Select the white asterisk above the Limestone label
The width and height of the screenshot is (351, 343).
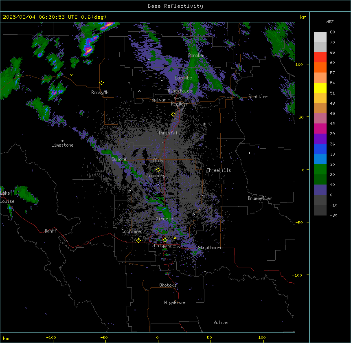point(62,141)
